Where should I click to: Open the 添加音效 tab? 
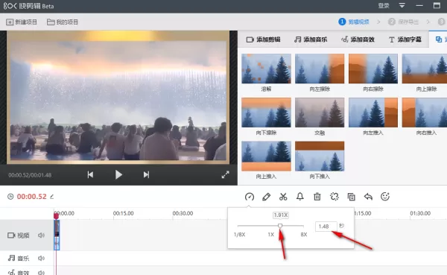358,39
